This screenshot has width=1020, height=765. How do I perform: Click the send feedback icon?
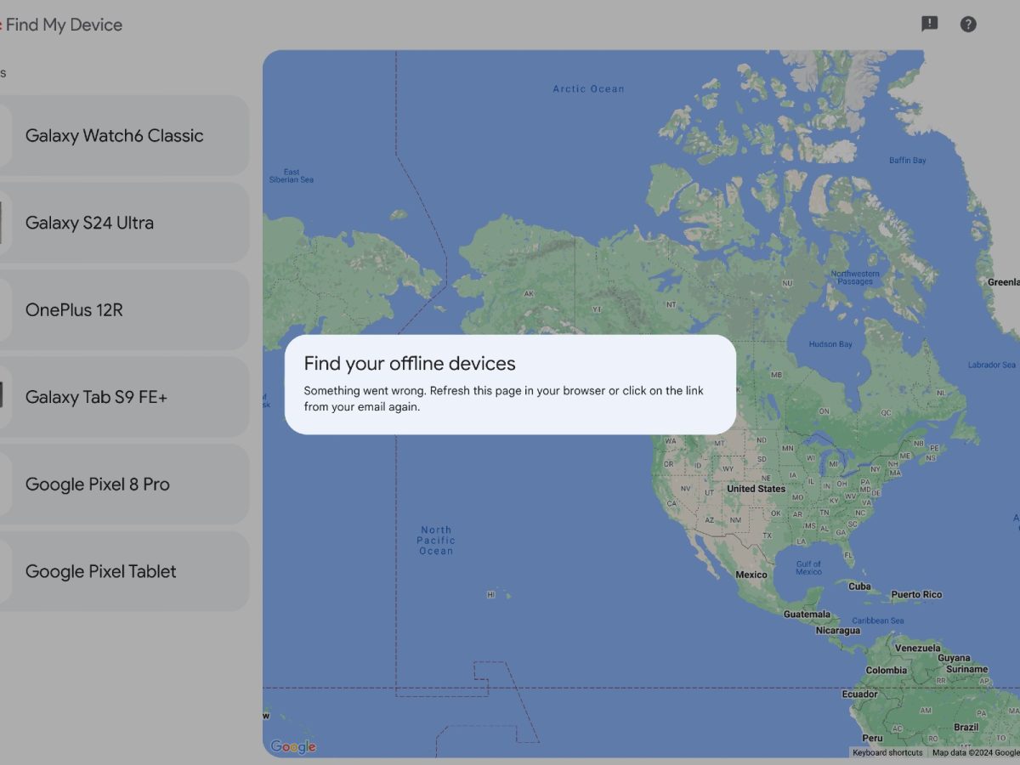click(x=930, y=24)
